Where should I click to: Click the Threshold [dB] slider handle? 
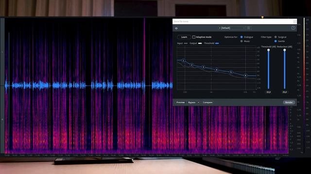click(x=268, y=50)
